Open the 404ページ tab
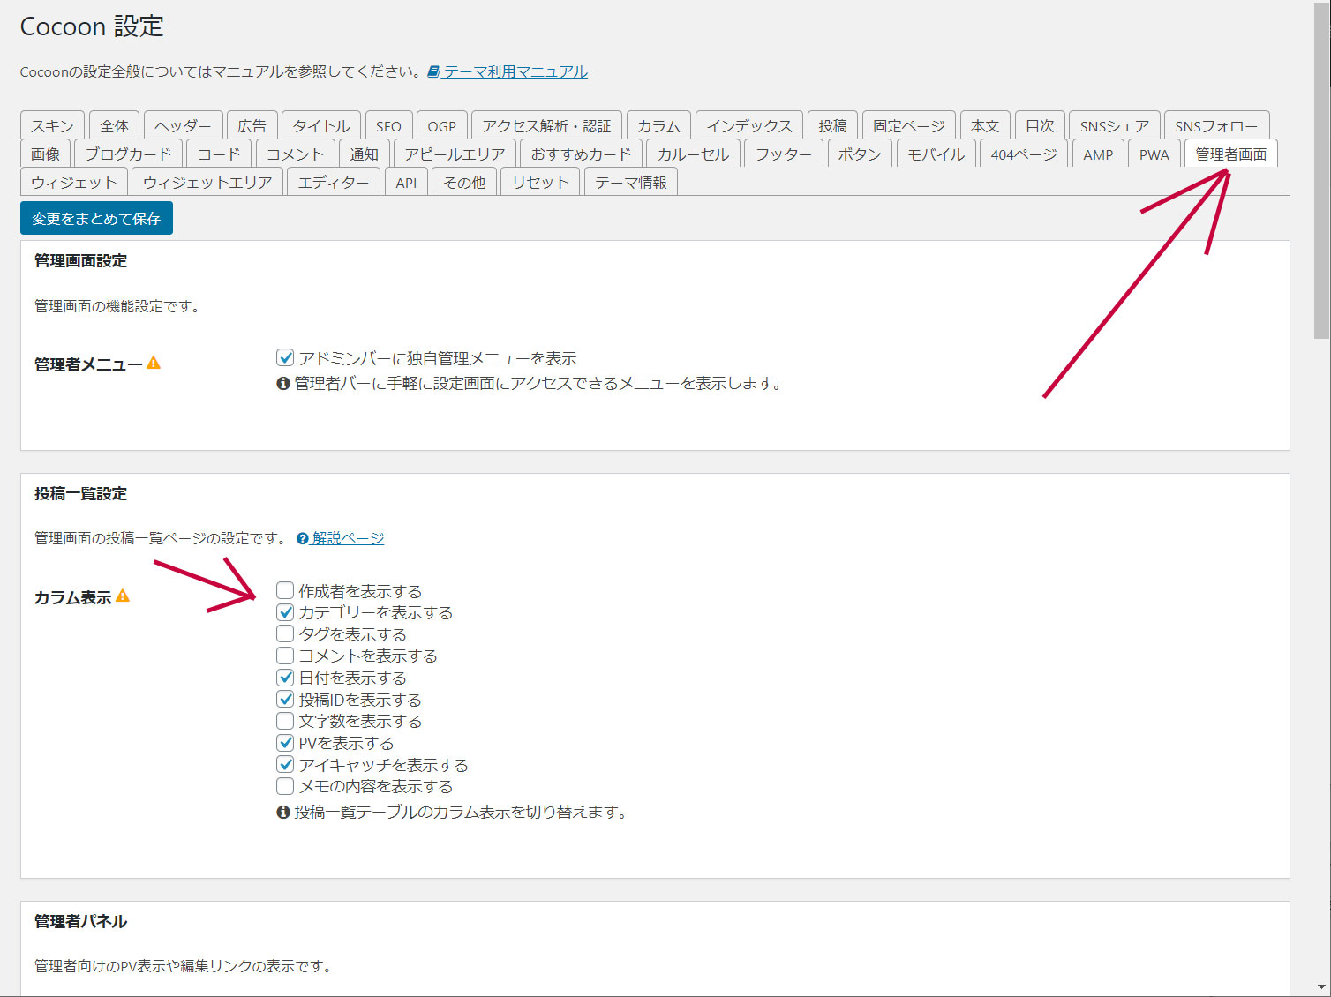Screen dimensions: 1331x997 click(x=1024, y=154)
